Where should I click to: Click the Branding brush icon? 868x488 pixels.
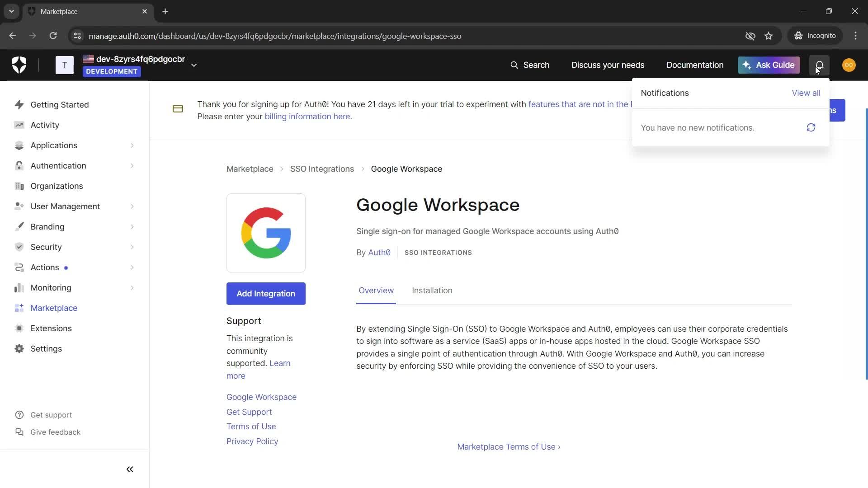pyautogui.click(x=19, y=227)
